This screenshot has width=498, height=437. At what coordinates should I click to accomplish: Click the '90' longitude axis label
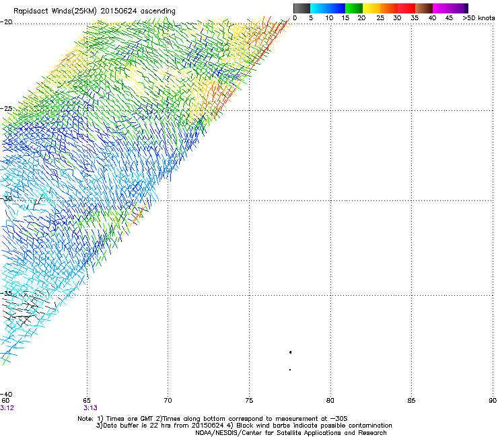click(493, 401)
